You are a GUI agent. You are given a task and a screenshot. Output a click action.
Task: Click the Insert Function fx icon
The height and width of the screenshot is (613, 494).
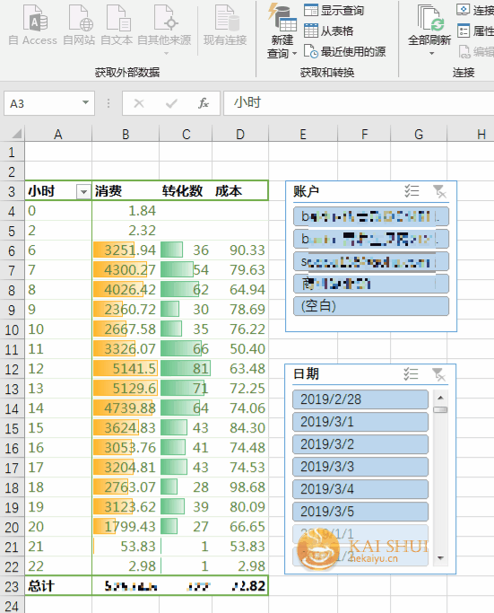tap(203, 103)
